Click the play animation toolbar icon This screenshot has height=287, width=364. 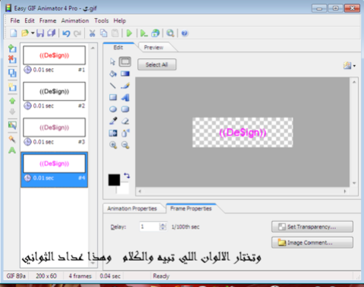pos(129,33)
